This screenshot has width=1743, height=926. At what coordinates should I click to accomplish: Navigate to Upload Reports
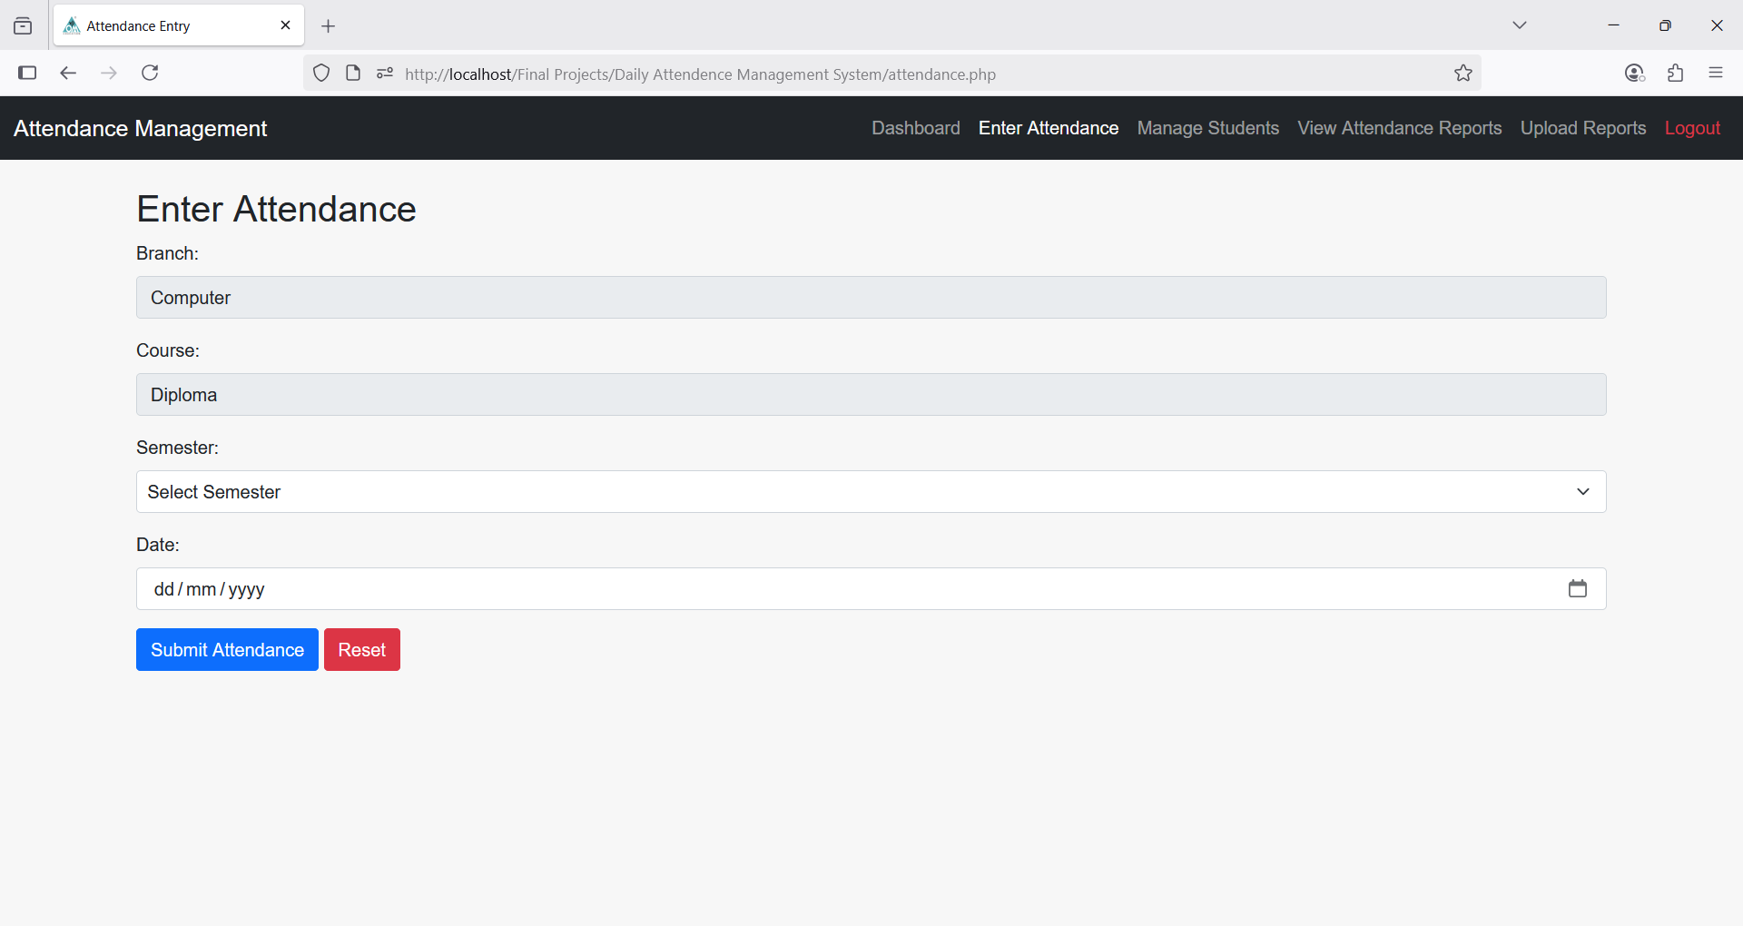pyautogui.click(x=1582, y=128)
